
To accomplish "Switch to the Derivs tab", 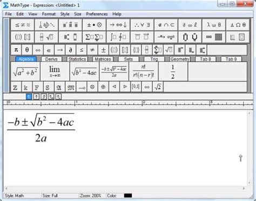I will tap(51, 59).
